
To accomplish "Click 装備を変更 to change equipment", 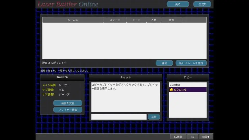I will click(68, 103).
